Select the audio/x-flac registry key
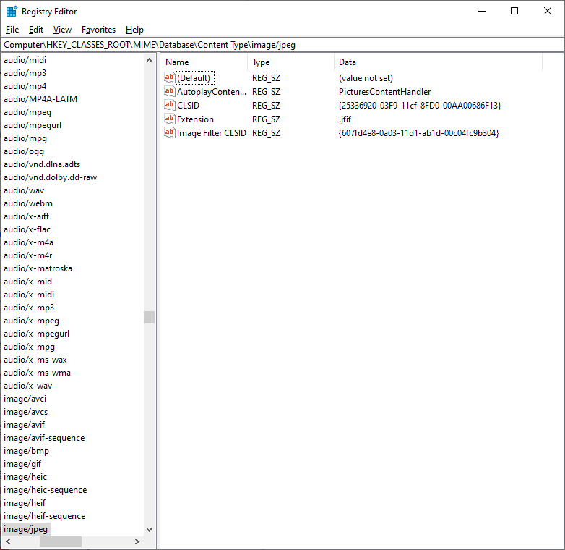 [x=27, y=229]
